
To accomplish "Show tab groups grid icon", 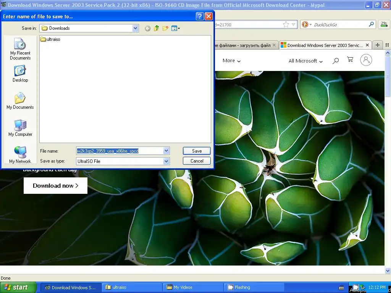I will tap(387, 45).
